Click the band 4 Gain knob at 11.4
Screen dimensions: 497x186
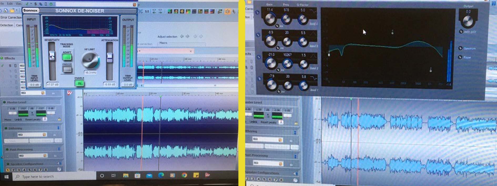(x=270, y=19)
